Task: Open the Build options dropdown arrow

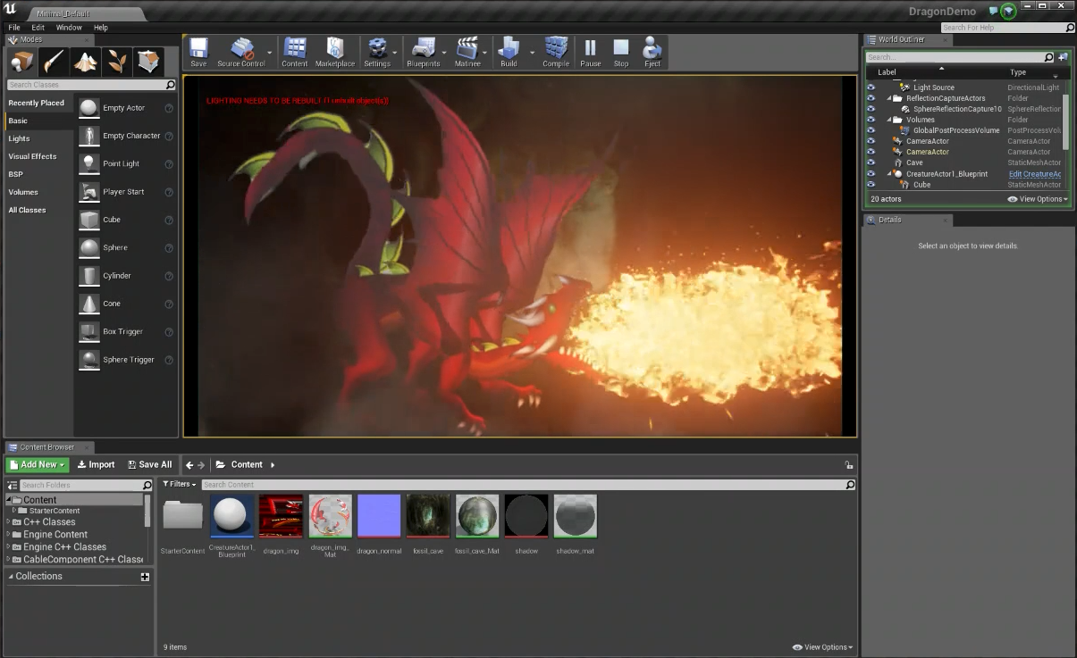Action: [533, 52]
